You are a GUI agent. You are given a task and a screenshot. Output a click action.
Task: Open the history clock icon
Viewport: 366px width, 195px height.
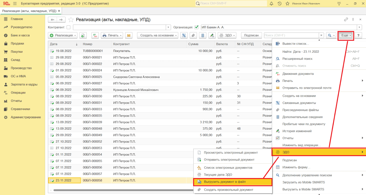pyautogui.click(x=279, y=4)
